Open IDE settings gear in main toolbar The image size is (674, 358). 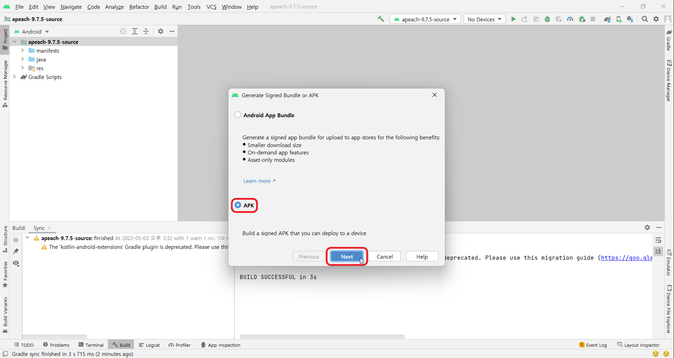point(656,19)
